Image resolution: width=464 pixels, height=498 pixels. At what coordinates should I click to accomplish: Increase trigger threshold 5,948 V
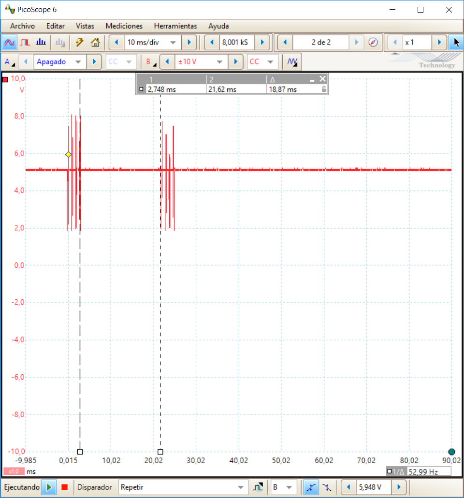click(x=399, y=487)
